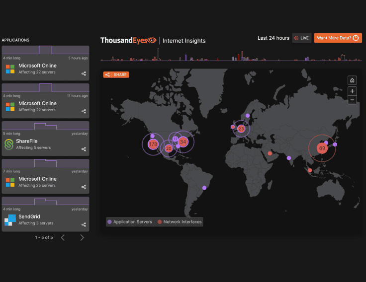This screenshot has width=366, height=282.
Task: Toggle Network Interfaces legend entry
Action: (x=180, y=222)
